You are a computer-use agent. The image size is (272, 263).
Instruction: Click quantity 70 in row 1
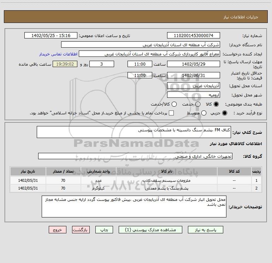point(63,180)
